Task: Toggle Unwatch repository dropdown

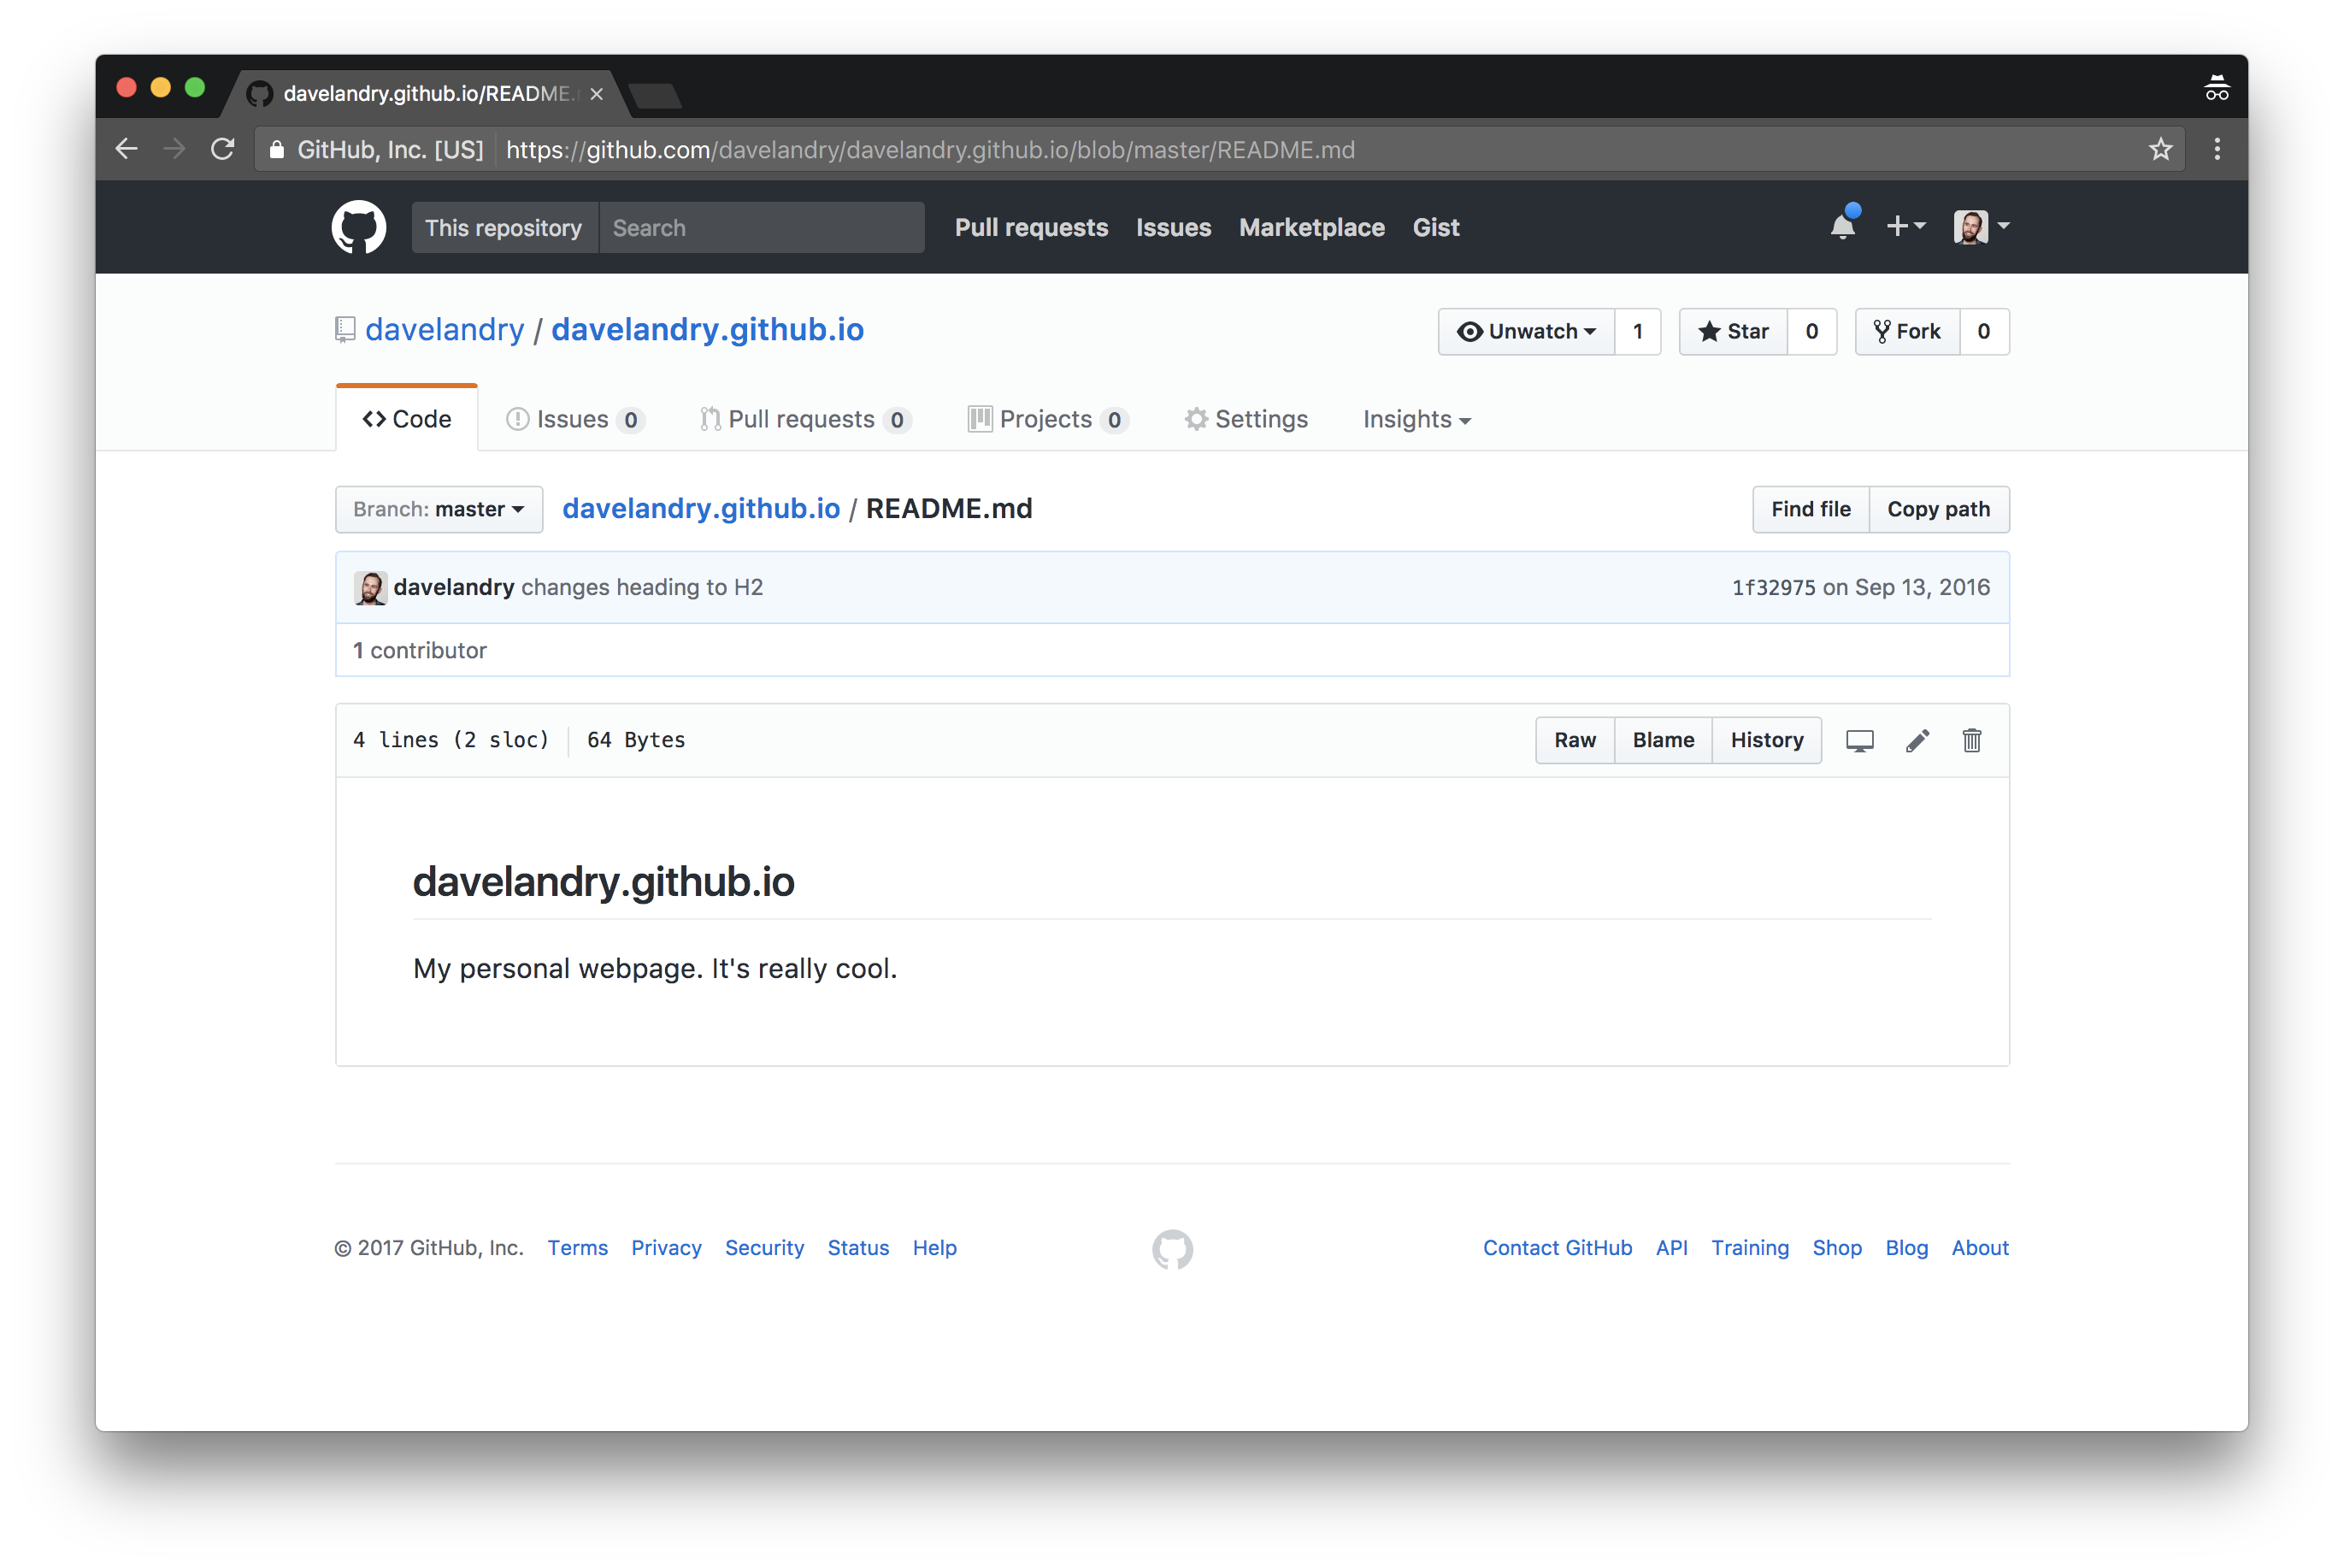Action: 1527,332
